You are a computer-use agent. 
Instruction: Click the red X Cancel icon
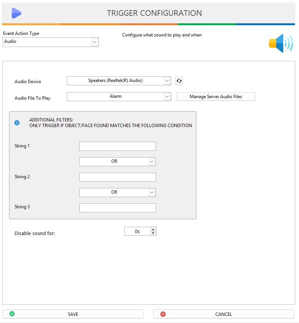(163, 314)
